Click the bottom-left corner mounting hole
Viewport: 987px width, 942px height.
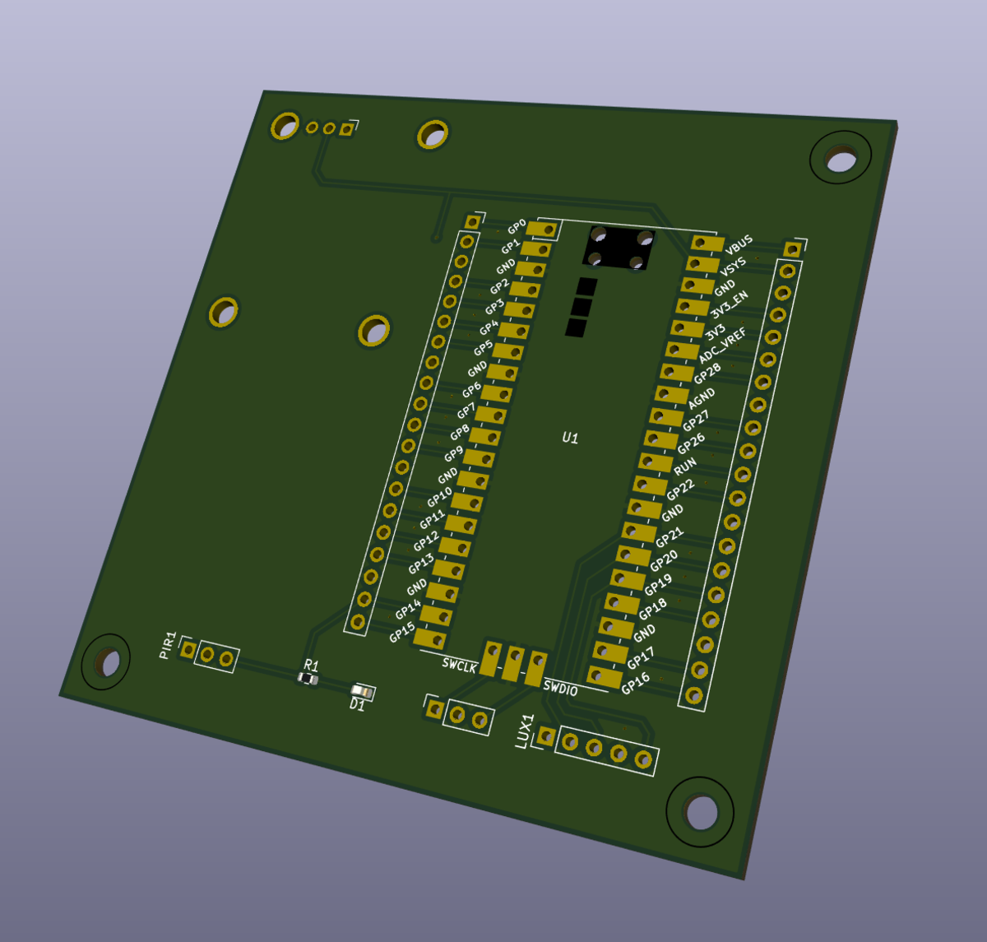(106, 661)
